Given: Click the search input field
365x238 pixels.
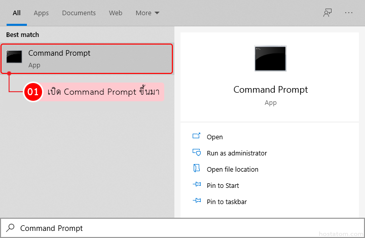Looking at the screenshot, I should [x=182, y=228].
